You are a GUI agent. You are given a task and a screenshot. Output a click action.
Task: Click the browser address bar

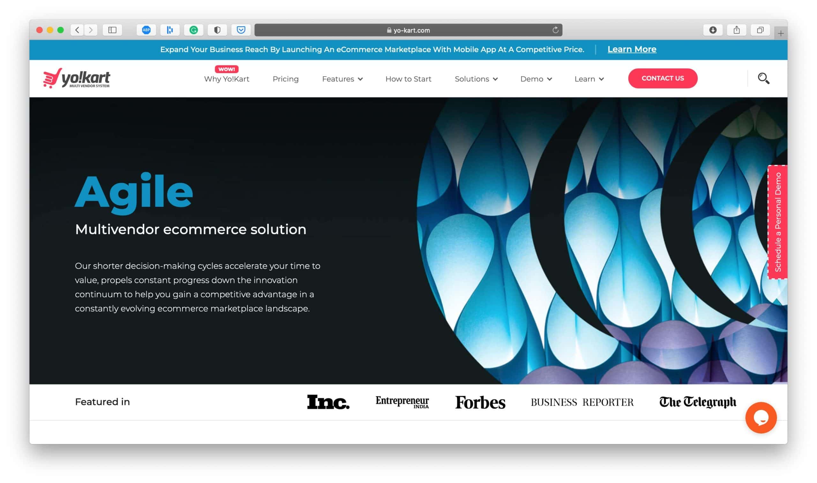409,30
